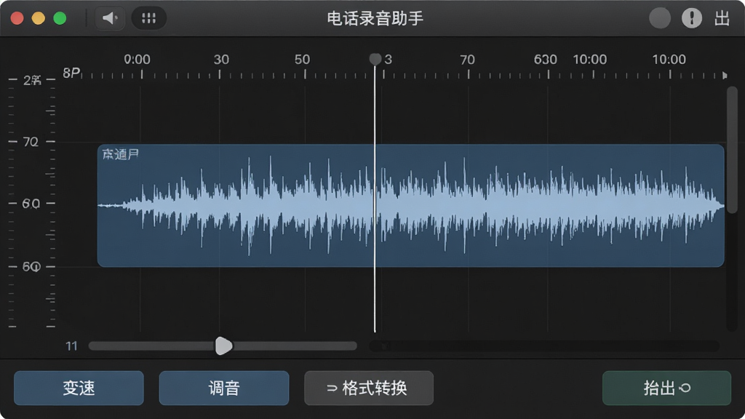
Task: Open the 格式转换 format conversion button
Action: click(x=369, y=388)
